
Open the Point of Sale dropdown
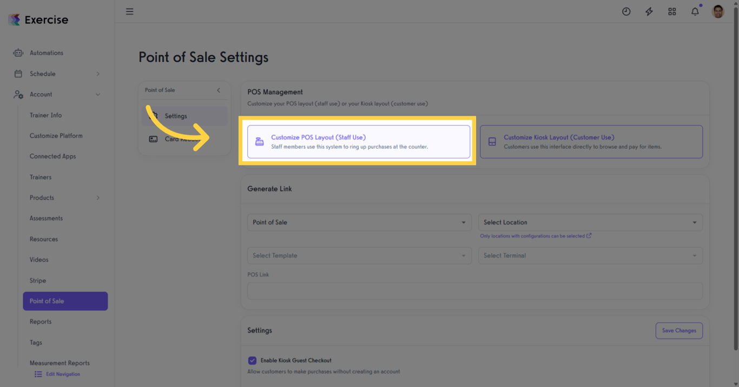pos(359,222)
